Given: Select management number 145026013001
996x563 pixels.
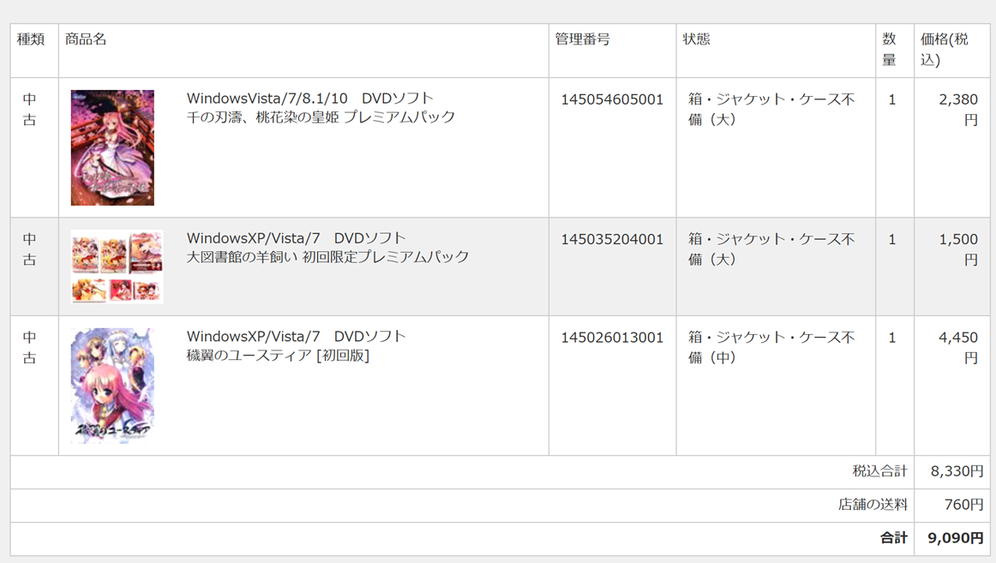Looking at the screenshot, I should [x=612, y=338].
